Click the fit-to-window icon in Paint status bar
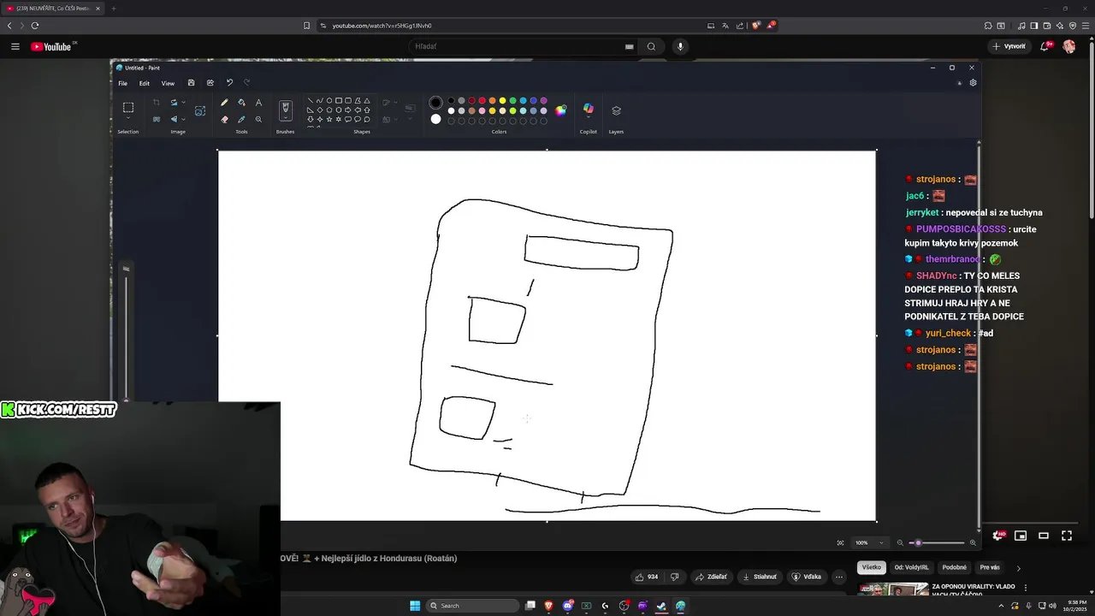Viewport: 1095px width, 616px height. click(840, 542)
